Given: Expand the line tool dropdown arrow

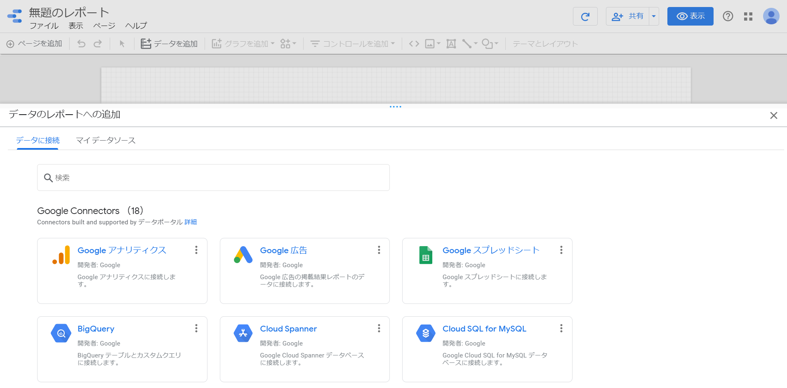Looking at the screenshot, I should coord(476,43).
